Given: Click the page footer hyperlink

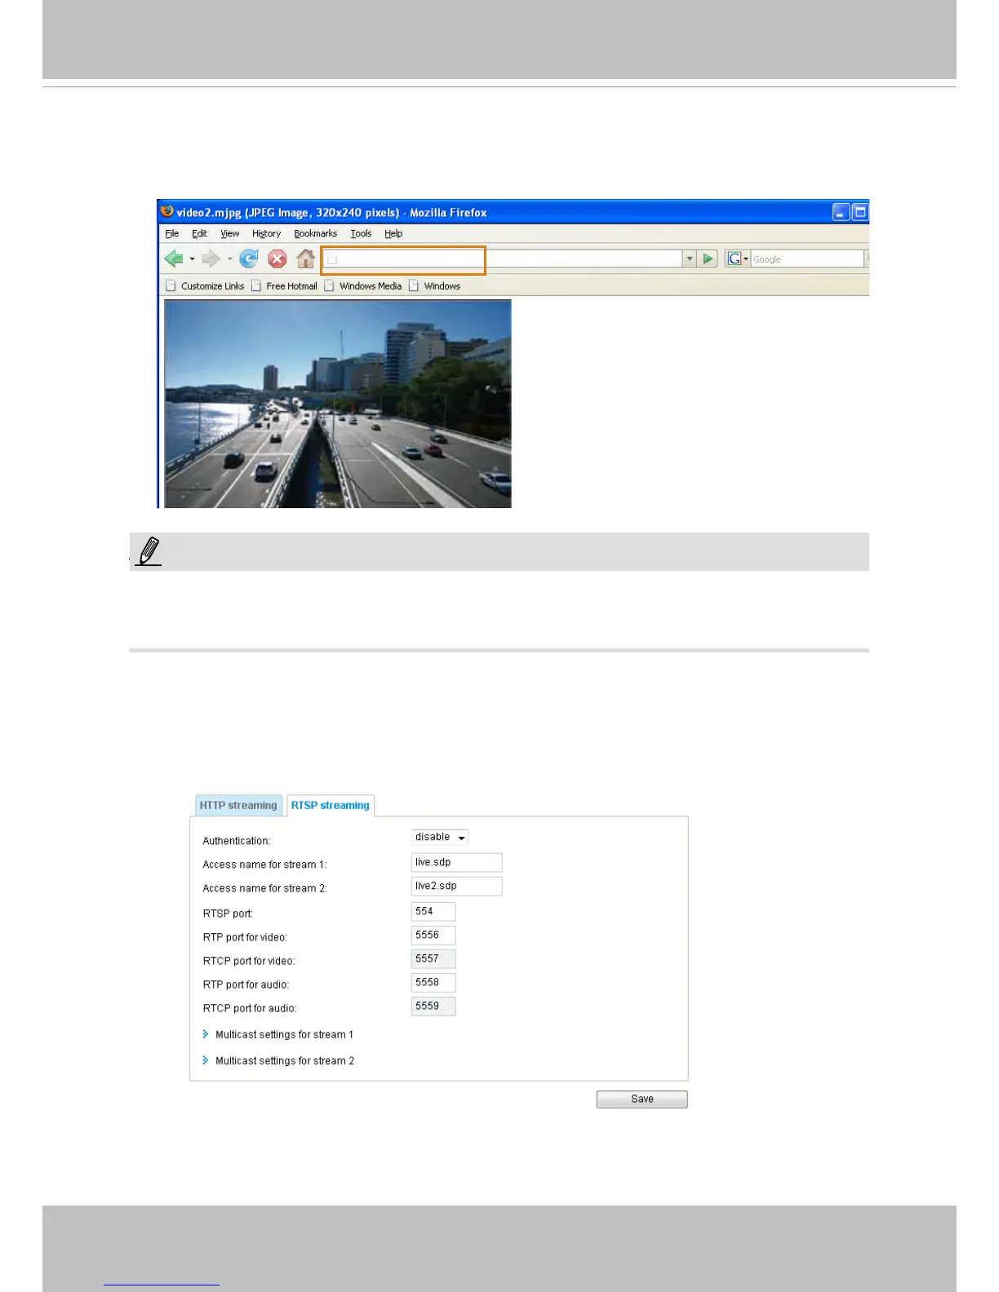Looking at the screenshot, I should [x=162, y=1285].
